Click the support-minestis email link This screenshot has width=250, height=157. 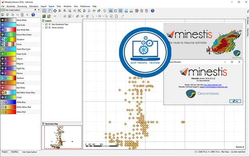214,87
